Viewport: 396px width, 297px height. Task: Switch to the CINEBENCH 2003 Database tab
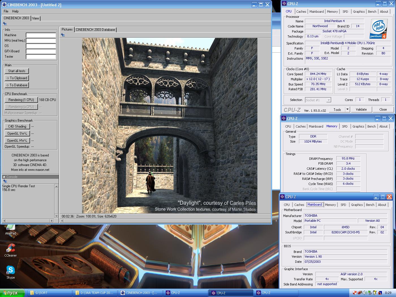pos(95,29)
